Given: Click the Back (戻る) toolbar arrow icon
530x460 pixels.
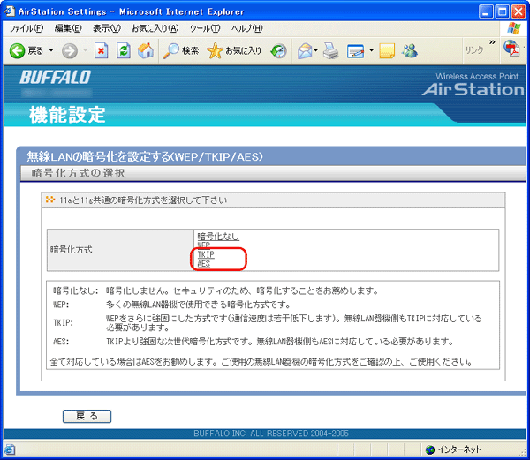Looking at the screenshot, I should (17, 50).
